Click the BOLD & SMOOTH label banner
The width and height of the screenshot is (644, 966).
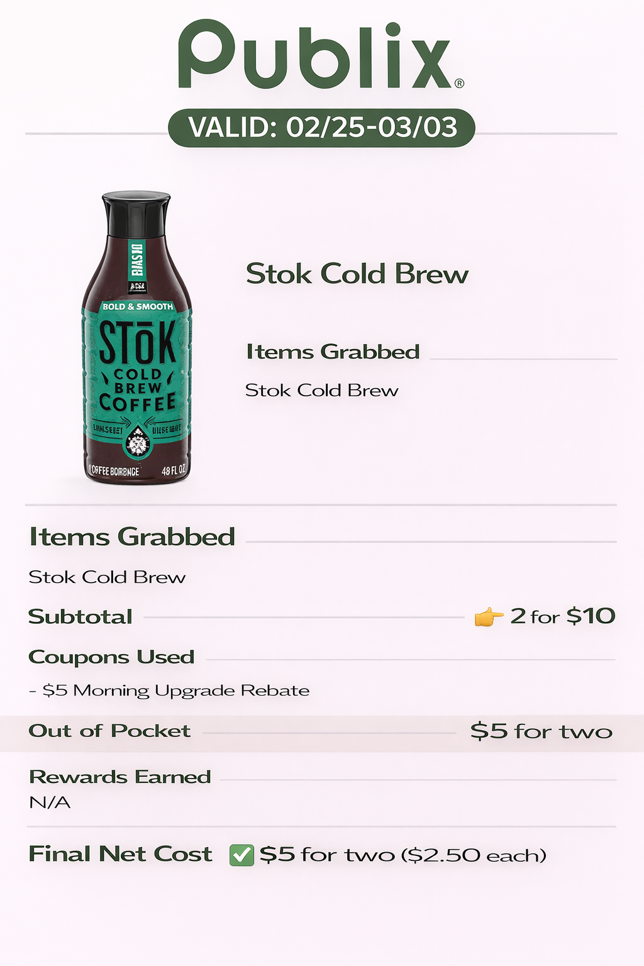[x=137, y=306]
